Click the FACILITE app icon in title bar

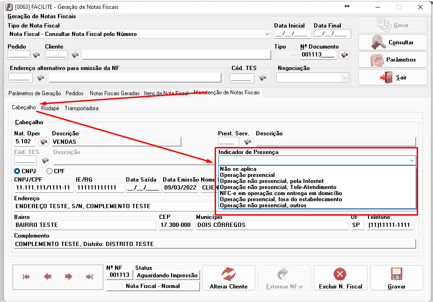click(x=9, y=7)
